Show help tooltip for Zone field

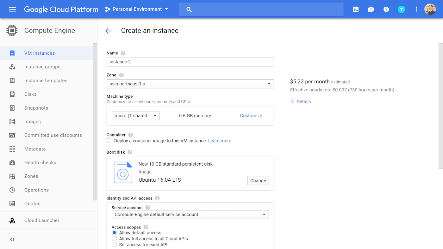121,75
